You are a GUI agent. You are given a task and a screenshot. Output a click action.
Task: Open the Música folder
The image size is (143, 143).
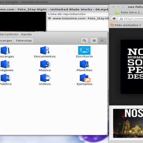point(45,64)
